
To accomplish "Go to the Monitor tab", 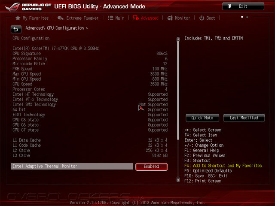I will coord(179,18).
